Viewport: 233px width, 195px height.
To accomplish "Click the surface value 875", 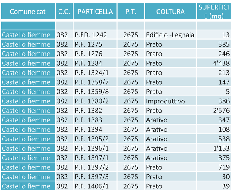I will 214,158.
